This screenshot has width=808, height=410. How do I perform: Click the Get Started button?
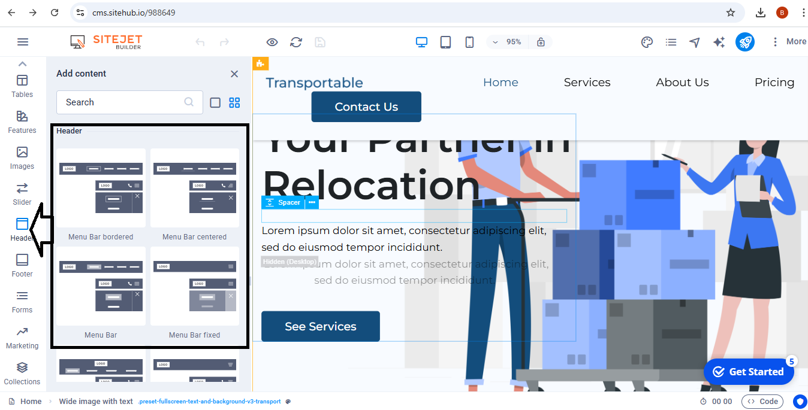click(x=748, y=372)
